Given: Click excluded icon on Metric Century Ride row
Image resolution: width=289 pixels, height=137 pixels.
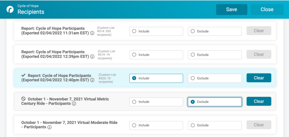Looking at the screenshot, I should pyautogui.click(x=23, y=99).
